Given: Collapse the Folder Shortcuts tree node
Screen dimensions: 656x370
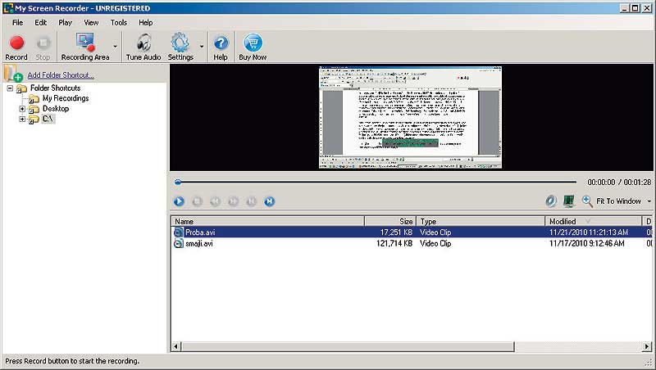Looking at the screenshot, I should click(x=10, y=88).
